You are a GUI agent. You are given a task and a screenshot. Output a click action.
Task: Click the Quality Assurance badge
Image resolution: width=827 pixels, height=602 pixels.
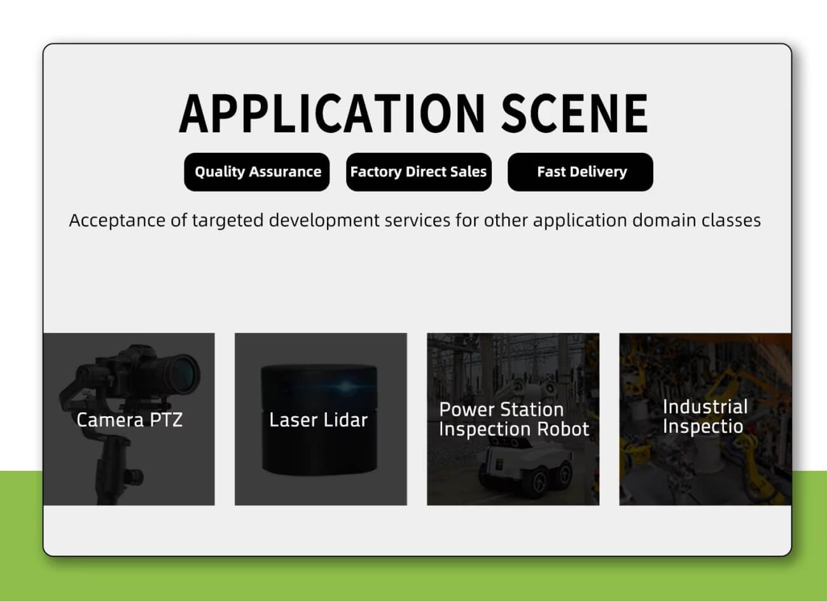pyautogui.click(x=257, y=172)
